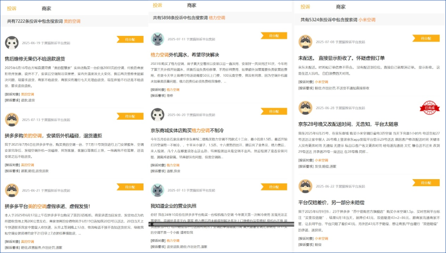Click search keyword 格力空调 in the 5898条投诉 header
Screen dimensions: 446x253
click(x=217, y=18)
